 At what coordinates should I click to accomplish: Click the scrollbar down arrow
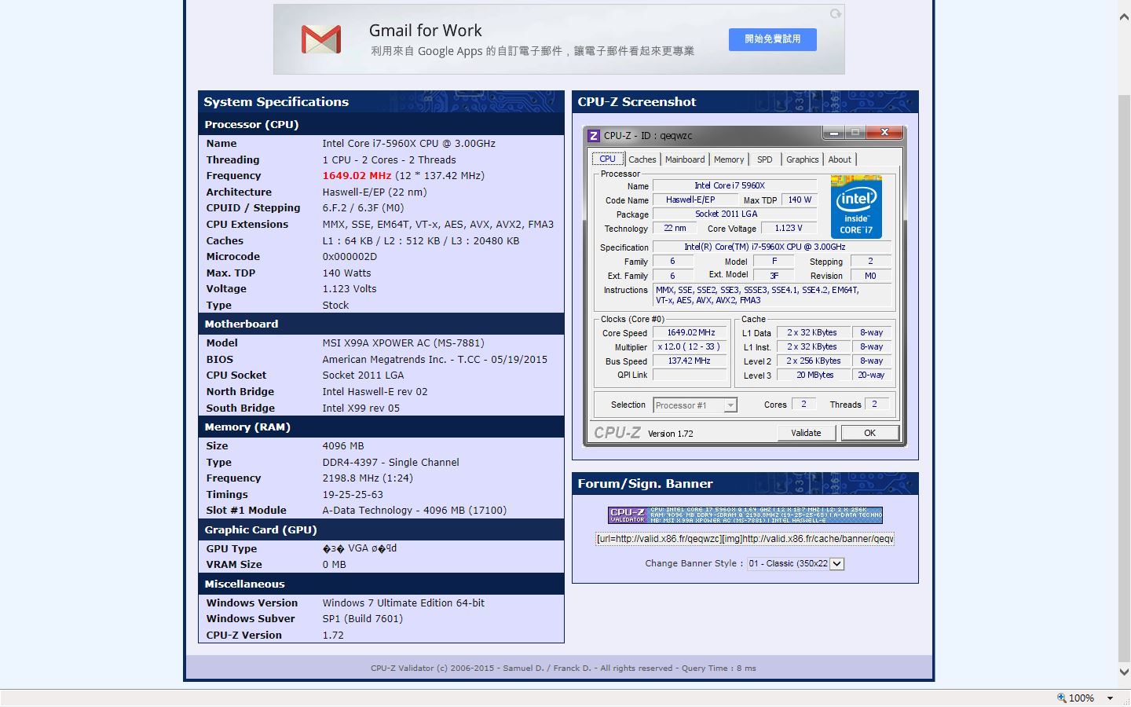1124,672
